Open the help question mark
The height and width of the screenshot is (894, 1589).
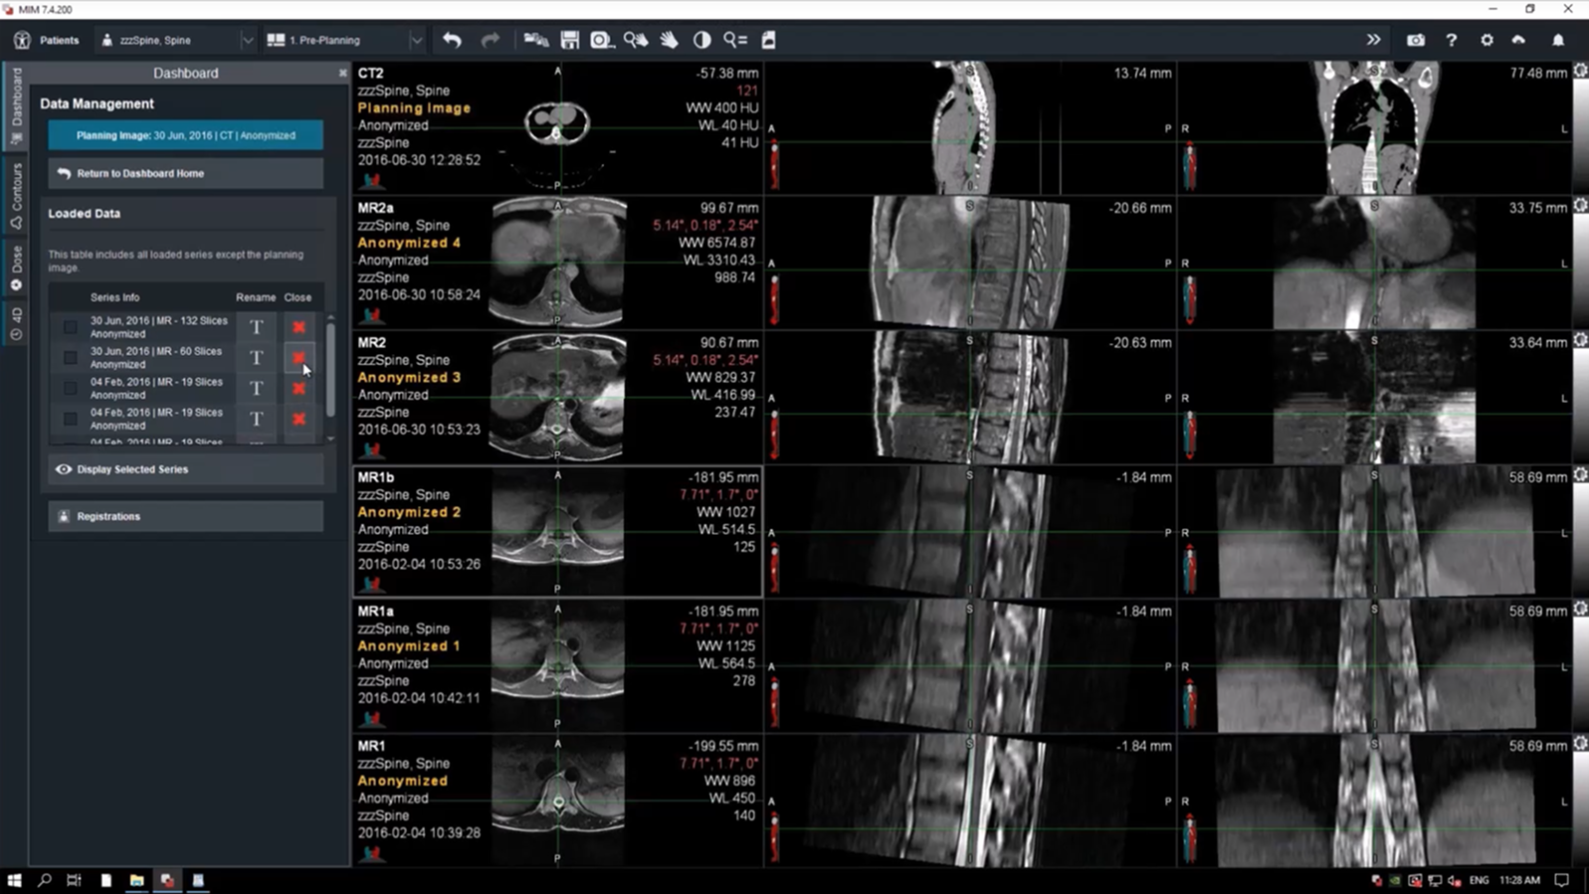[1451, 41]
